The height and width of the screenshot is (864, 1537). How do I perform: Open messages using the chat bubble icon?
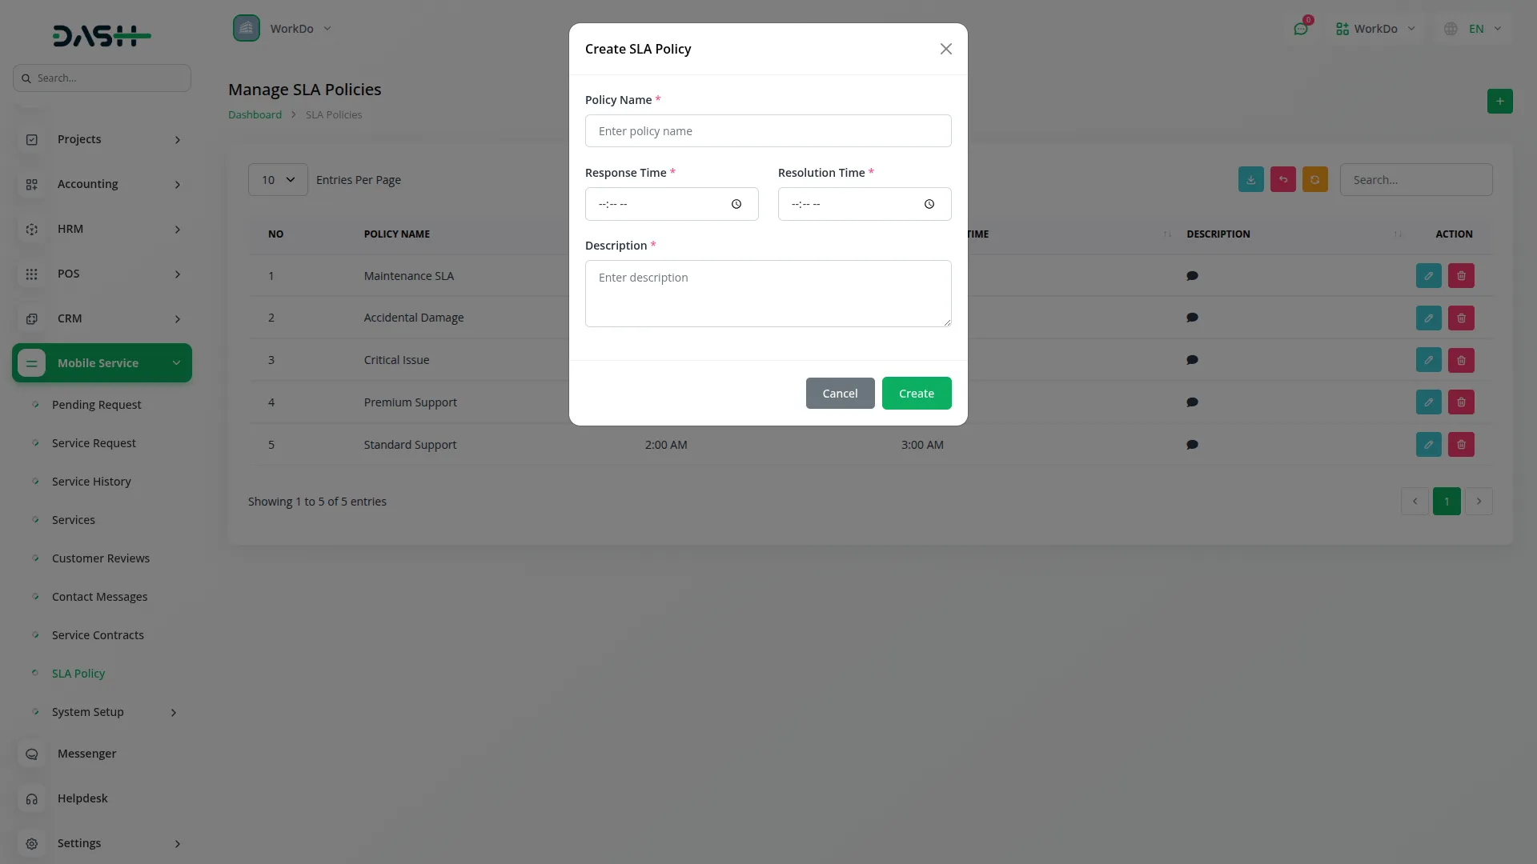tap(1301, 28)
